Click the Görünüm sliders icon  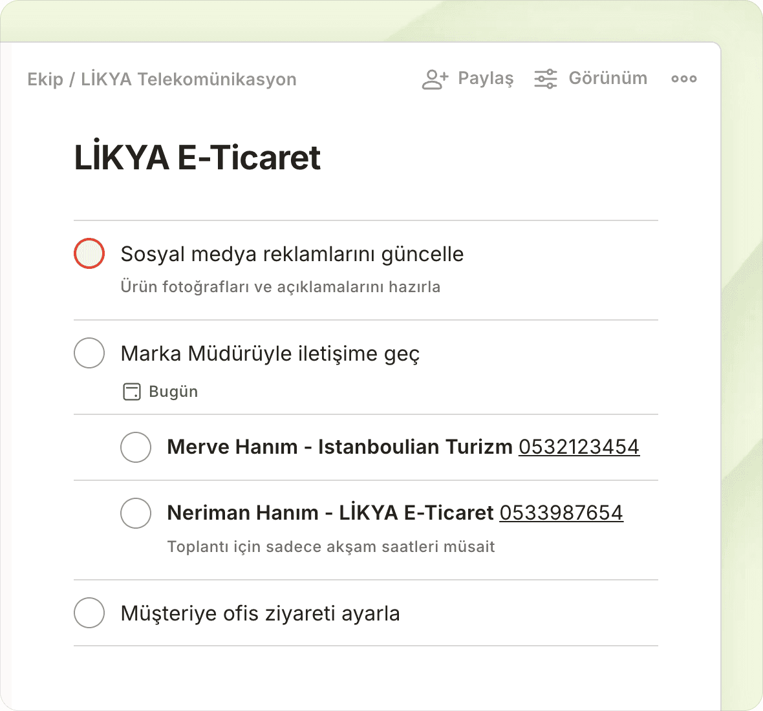[x=545, y=79]
